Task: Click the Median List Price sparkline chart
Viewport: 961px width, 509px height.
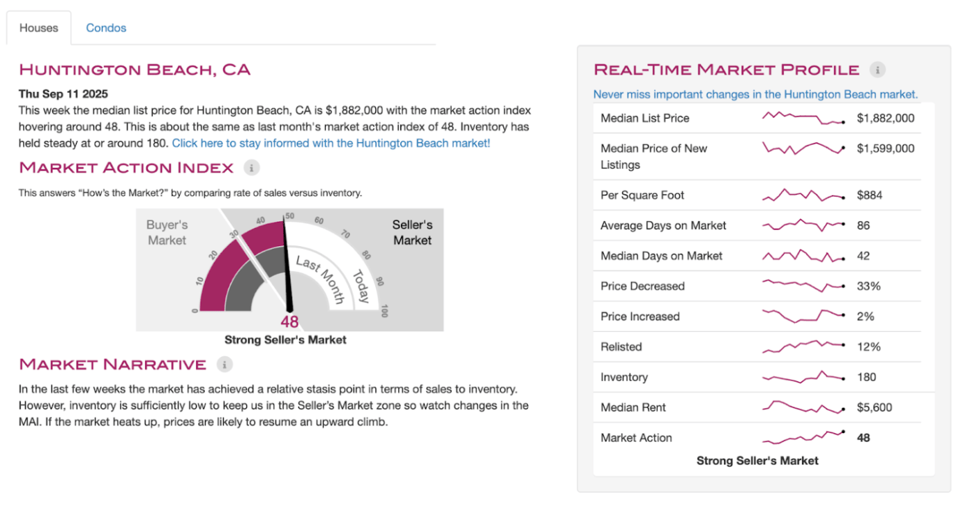Action: tap(803, 118)
